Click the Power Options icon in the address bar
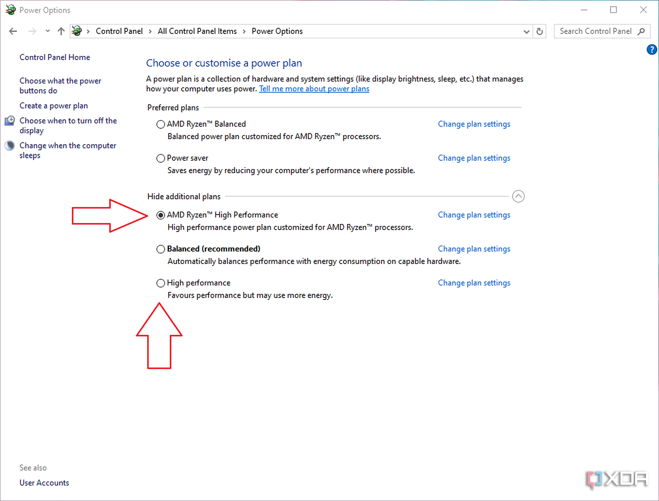This screenshot has height=501, width=659. point(77,31)
